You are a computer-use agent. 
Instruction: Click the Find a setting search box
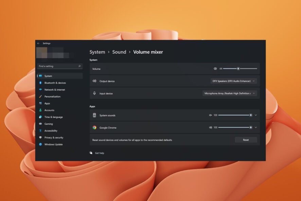coord(60,66)
